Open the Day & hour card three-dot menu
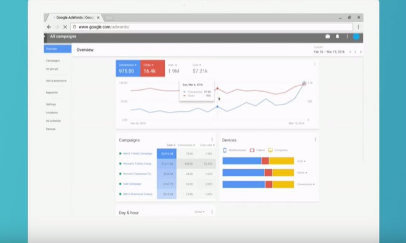Image resolution: width=406 pixels, height=243 pixels. pyautogui.click(x=212, y=212)
